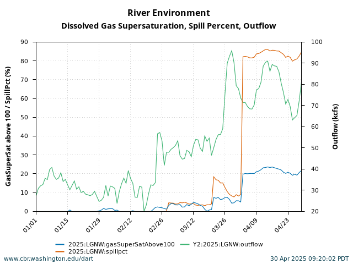Click x-axis date label 01/01

[x=30, y=225]
